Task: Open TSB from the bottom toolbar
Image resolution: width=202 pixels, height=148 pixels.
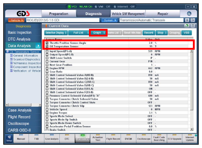Action: (36, 138)
